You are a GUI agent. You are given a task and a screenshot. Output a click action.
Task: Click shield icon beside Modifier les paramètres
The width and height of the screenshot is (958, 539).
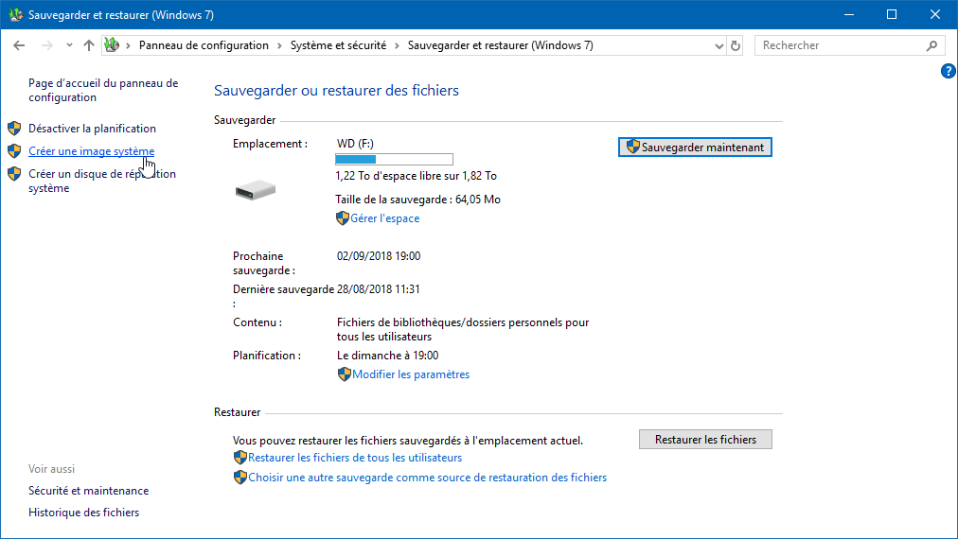pyautogui.click(x=344, y=374)
